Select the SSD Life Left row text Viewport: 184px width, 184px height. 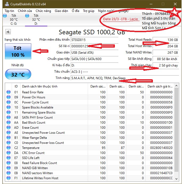click(x=31, y=158)
